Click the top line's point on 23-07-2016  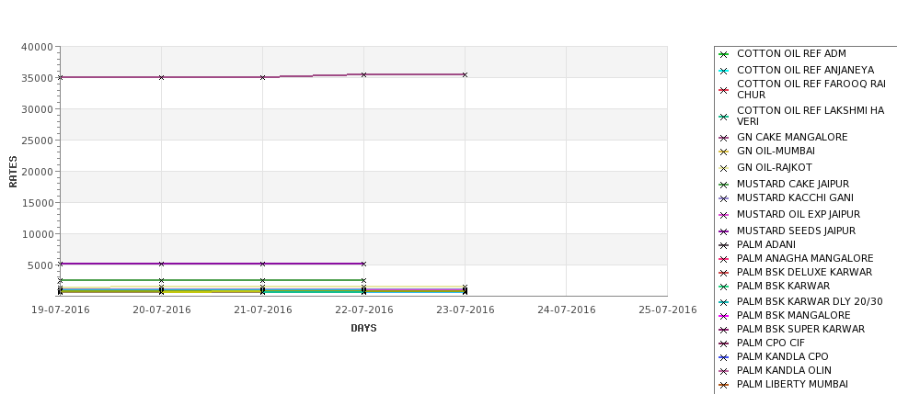(x=466, y=74)
